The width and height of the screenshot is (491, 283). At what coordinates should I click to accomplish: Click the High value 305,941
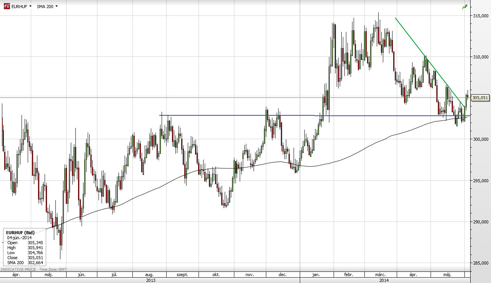click(x=35, y=248)
